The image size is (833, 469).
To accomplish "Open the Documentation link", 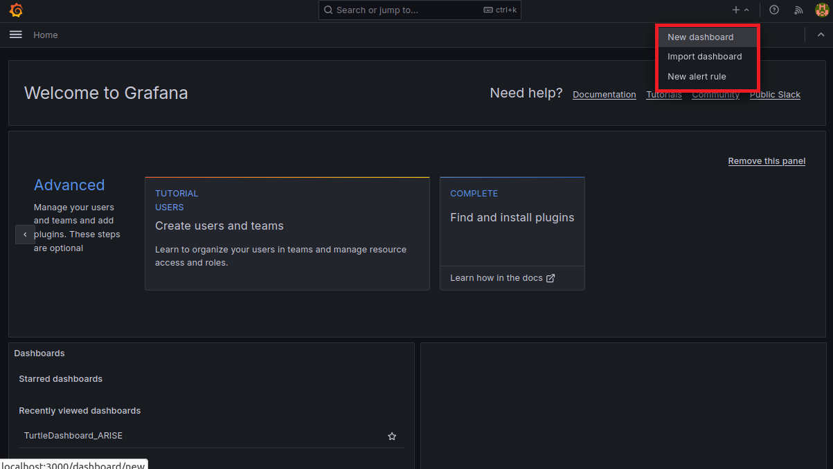I will point(604,95).
